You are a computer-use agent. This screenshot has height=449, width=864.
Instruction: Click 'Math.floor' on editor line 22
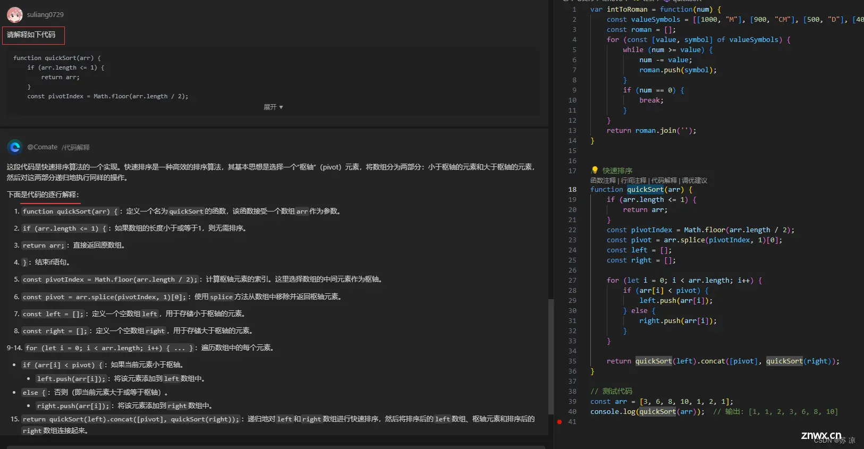tap(705, 230)
